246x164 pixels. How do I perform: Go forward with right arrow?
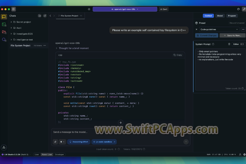tap(54, 16)
